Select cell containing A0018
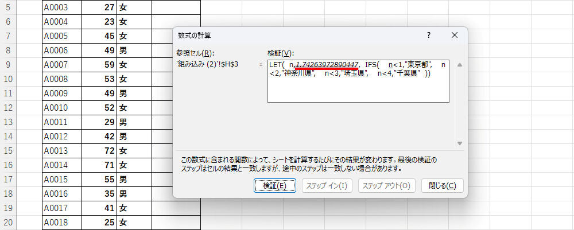Viewport: 574px width, 230px height. (x=62, y=223)
